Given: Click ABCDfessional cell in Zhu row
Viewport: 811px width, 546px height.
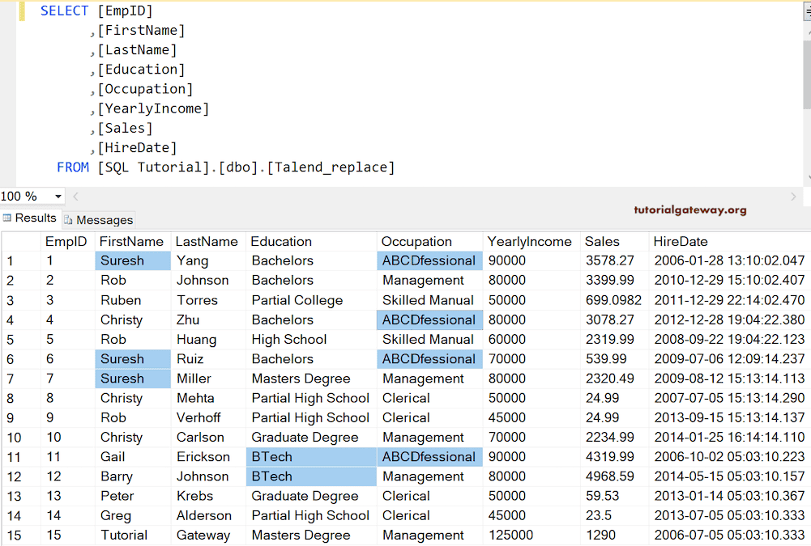Looking at the screenshot, I should point(430,320).
